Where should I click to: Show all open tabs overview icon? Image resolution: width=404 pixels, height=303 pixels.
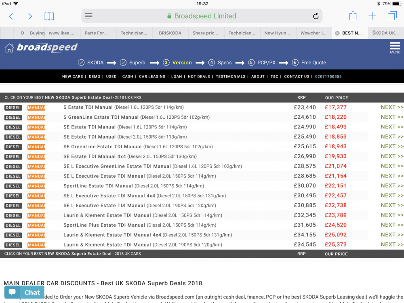tap(392, 16)
